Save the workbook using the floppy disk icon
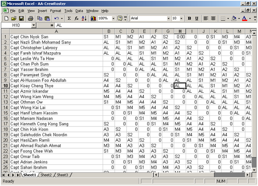Viewport: 258px width, 186px height. point(21,18)
